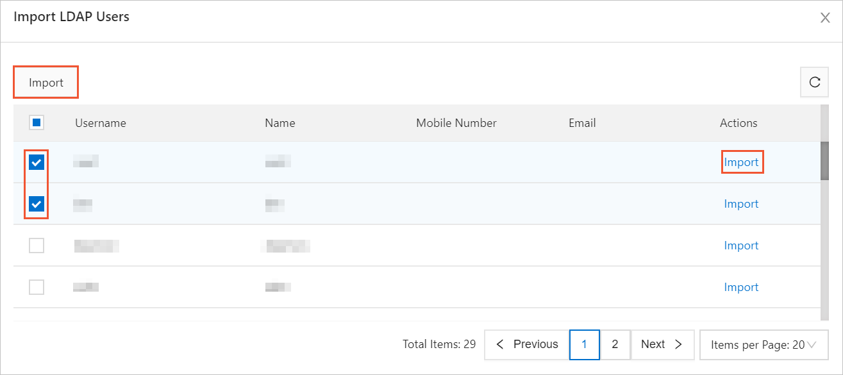Click the Email column header
This screenshot has width=843, height=375.
(582, 123)
